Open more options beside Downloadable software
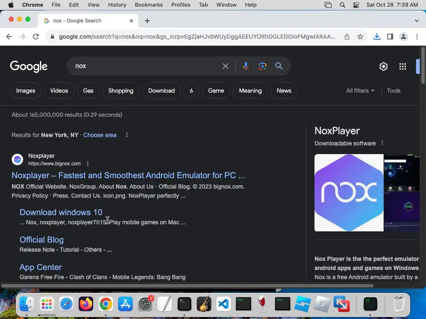Viewport: 426px width, 319px height. click(x=382, y=143)
